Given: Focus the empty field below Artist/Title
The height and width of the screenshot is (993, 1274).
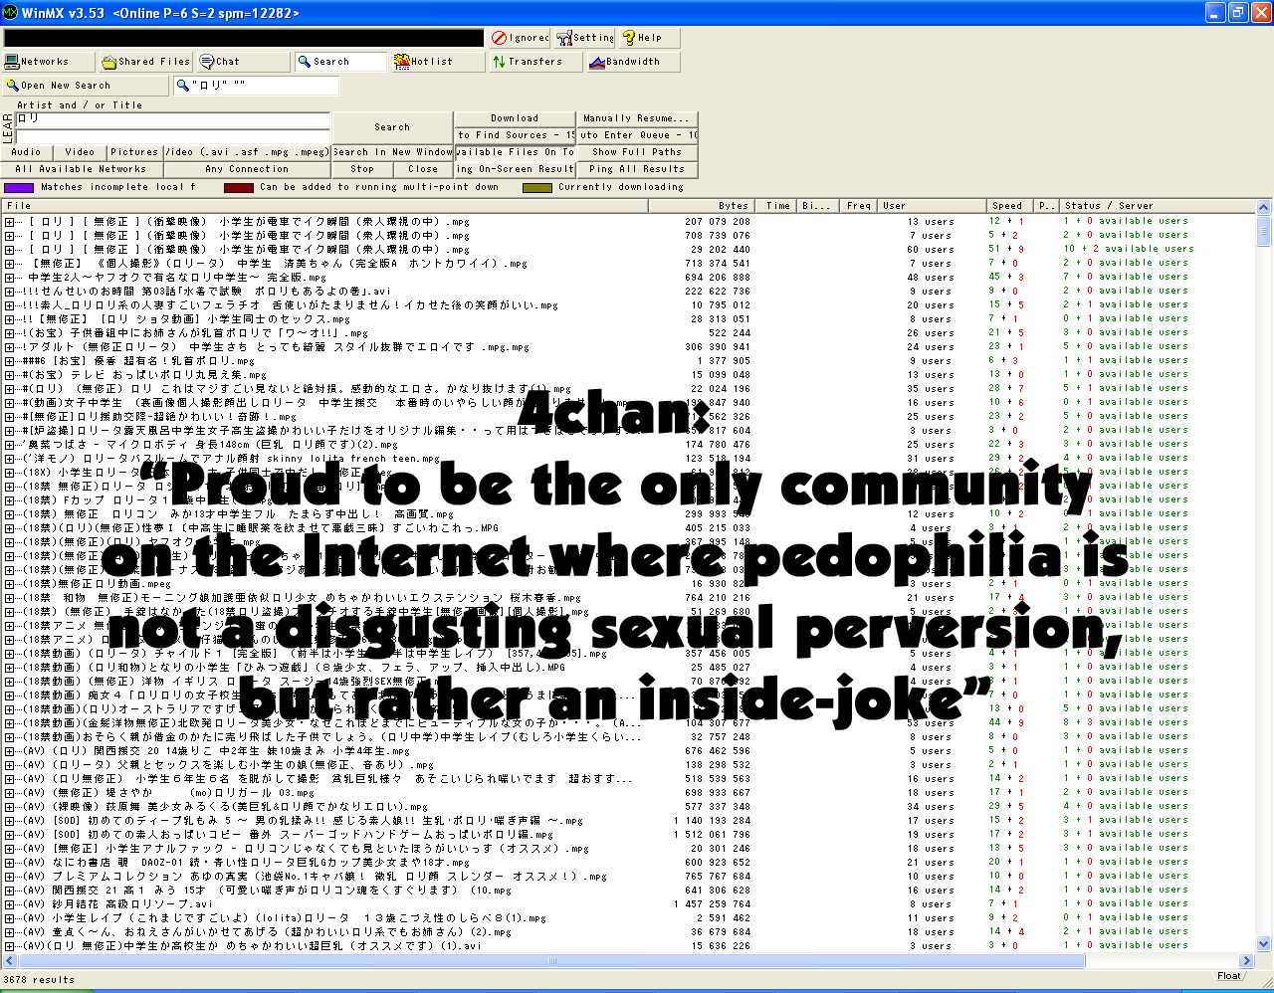Looking at the screenshot, I should [172, 136].
